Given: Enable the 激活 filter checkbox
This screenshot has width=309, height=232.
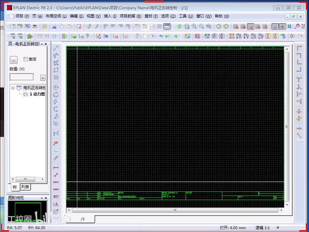Looking at the screenshot, I should [26, 59].
